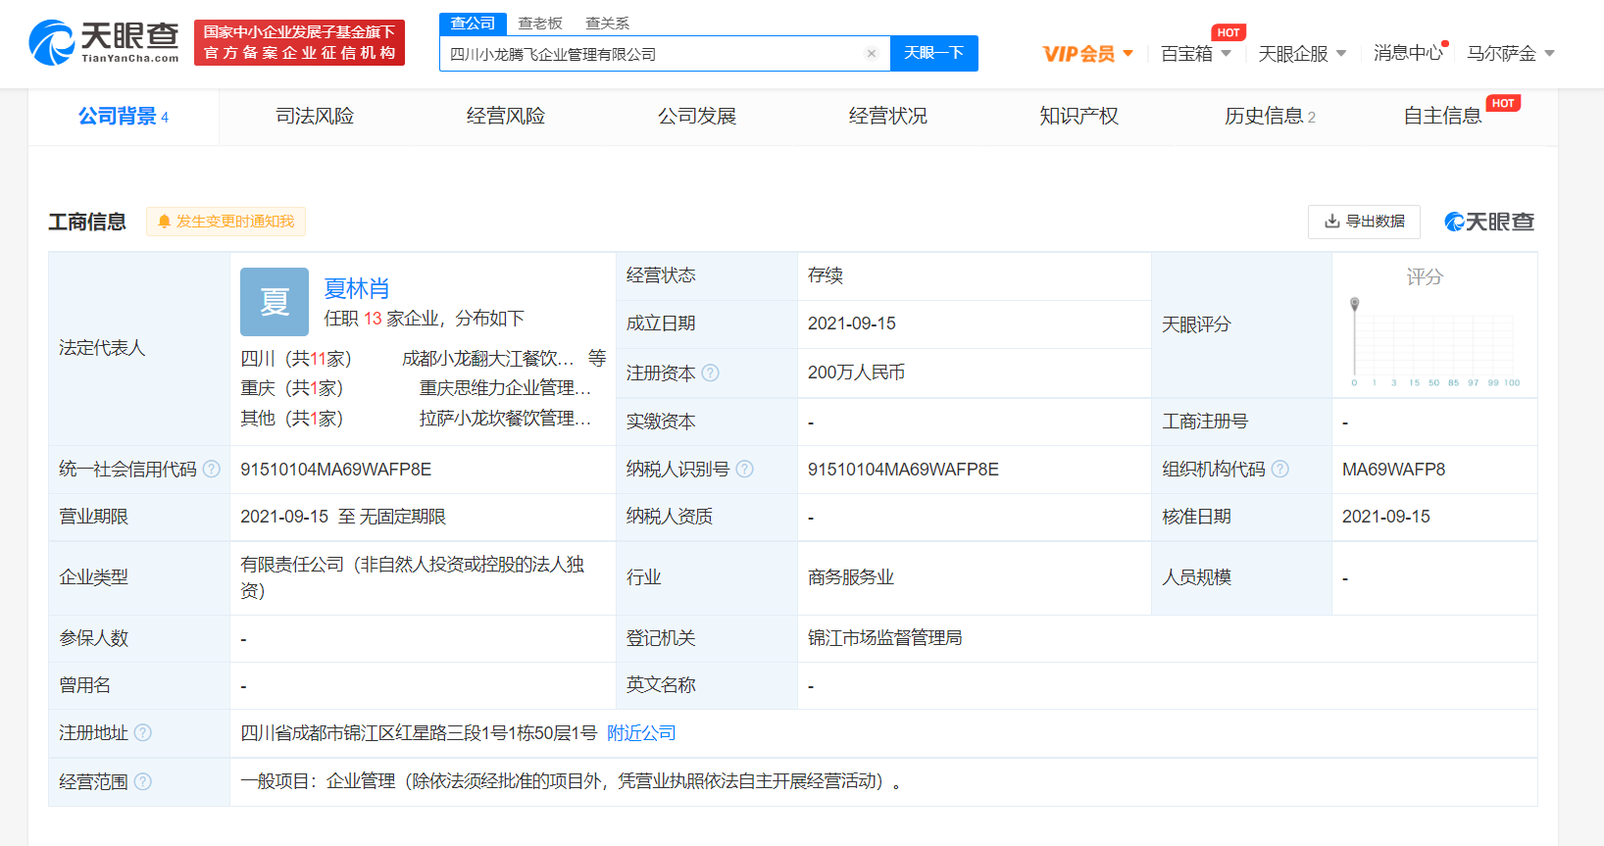Image resolution: width=1604 pixels, height=846 pixels.
Task: Click 发生变更时通知我 button
Action: coord(226,222)
